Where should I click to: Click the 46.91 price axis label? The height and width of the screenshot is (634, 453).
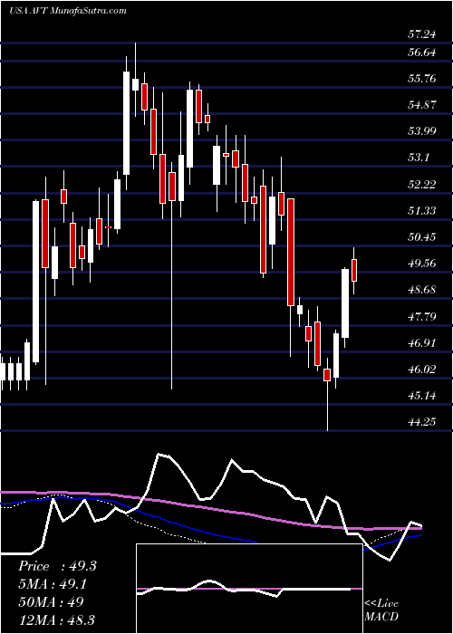coord(422,343)
